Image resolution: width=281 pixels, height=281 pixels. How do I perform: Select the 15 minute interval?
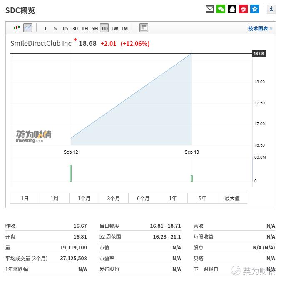[65, 28]
